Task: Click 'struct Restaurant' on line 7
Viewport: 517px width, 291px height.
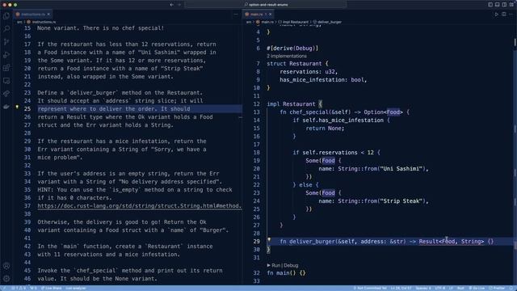Action: pos(294,64)
